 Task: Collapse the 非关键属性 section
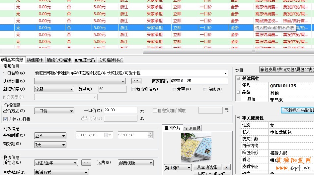[x=238, y=118]
